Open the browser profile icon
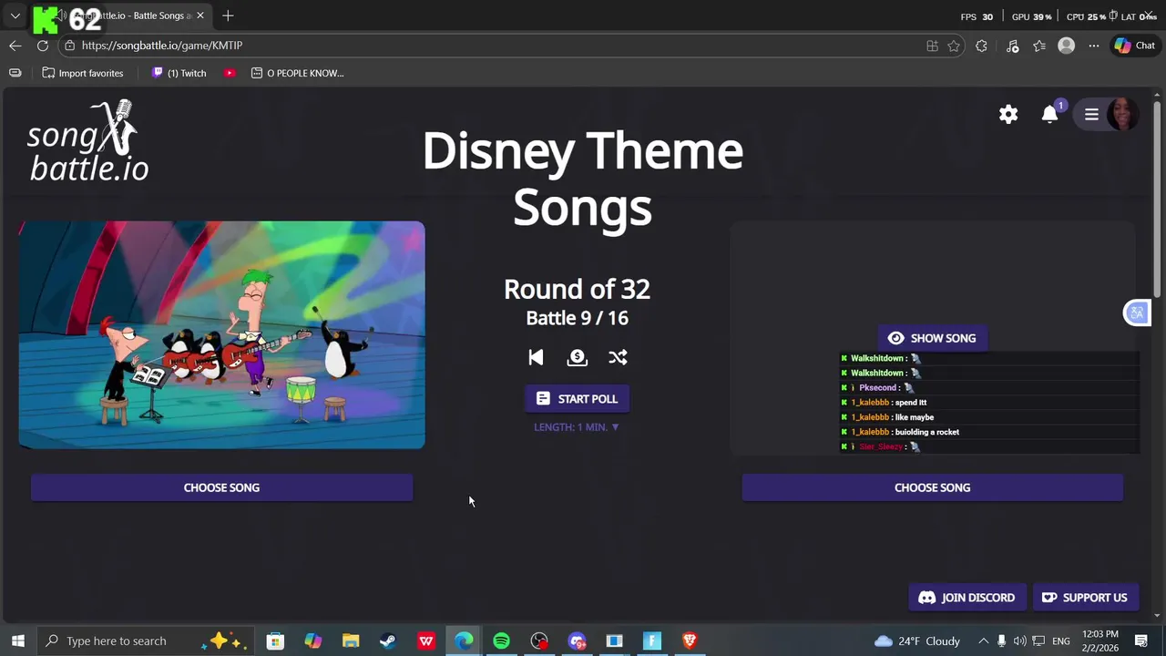 [x=1066, y=46]
